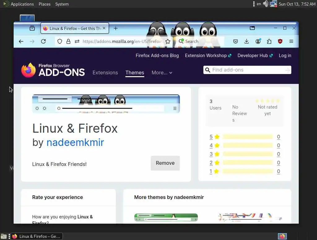The width and height of the screenshot is (317, 240).
Task: Open the Firefox account icon
Action: pyautogui.click(x=258, y=41)
